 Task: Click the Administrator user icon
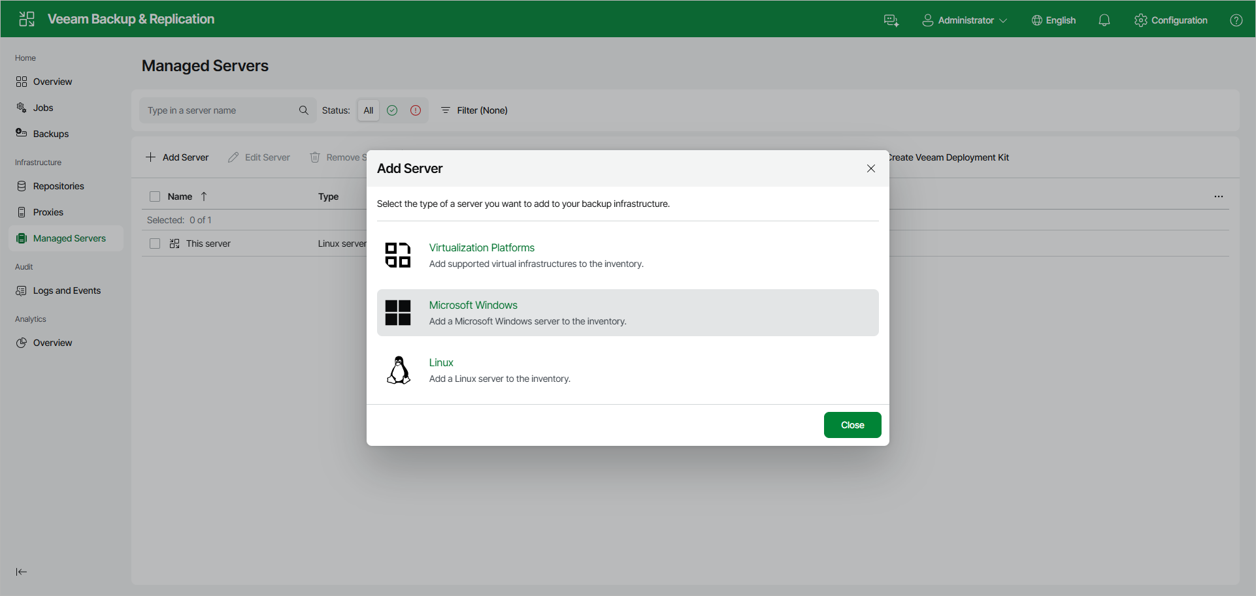click(x=927, y=20)
